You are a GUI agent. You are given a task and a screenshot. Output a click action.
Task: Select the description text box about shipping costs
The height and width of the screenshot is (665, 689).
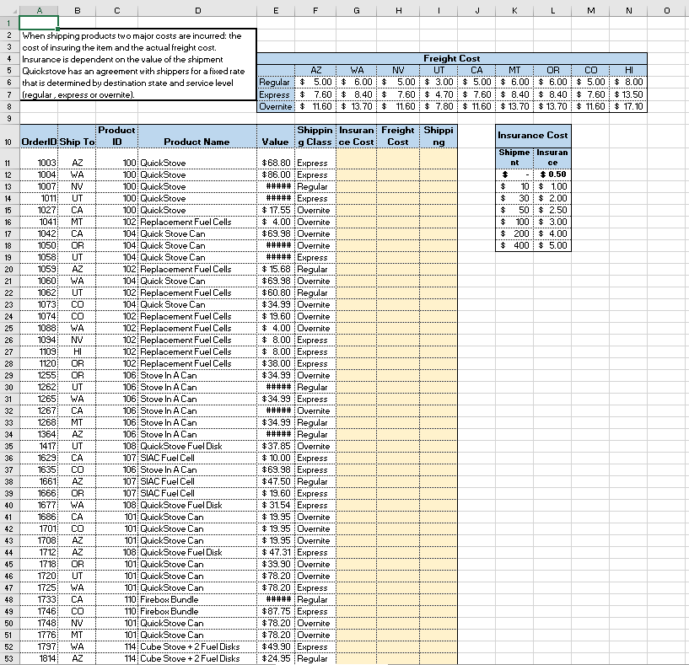(138, 65)
